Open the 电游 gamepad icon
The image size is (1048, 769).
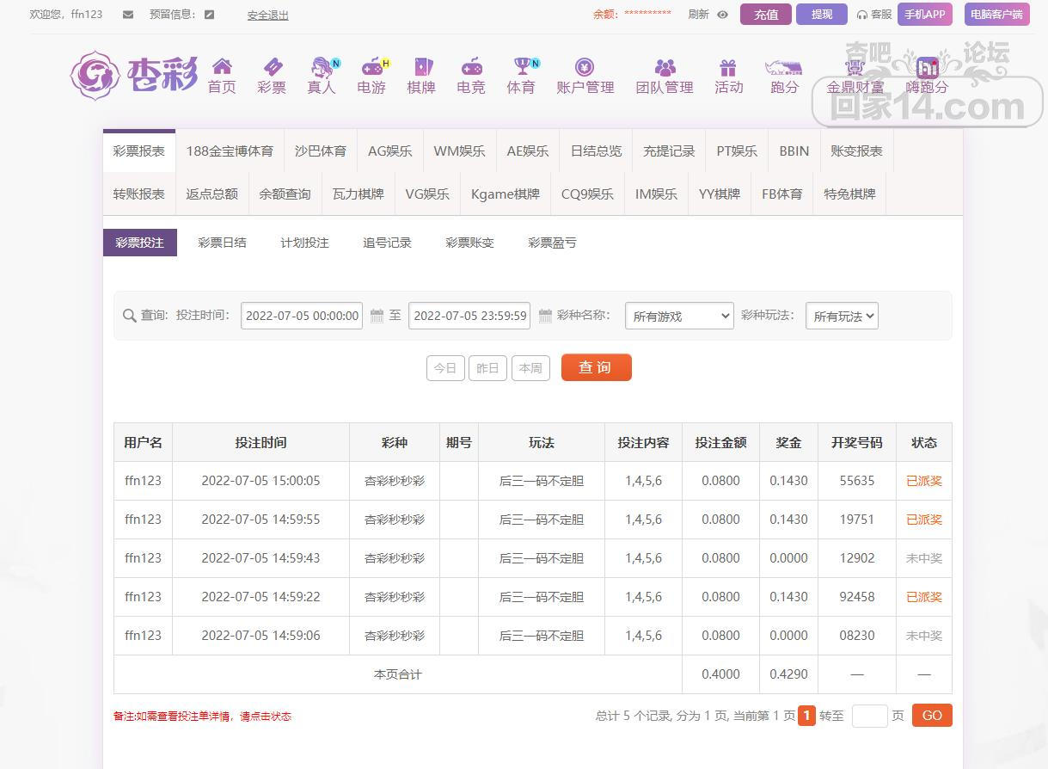(x=371, y=67)
